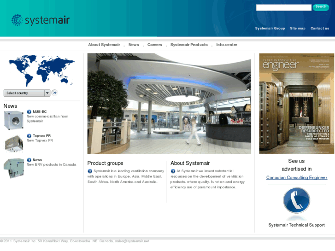This screenshot has height=251, width=335.
Task: Open the Contact us link
Action: coord(320,29)
